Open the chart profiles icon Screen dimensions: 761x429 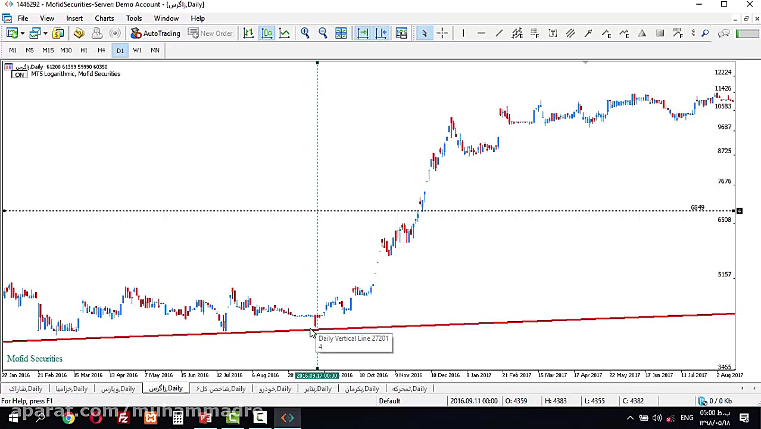tap(35, 33)
